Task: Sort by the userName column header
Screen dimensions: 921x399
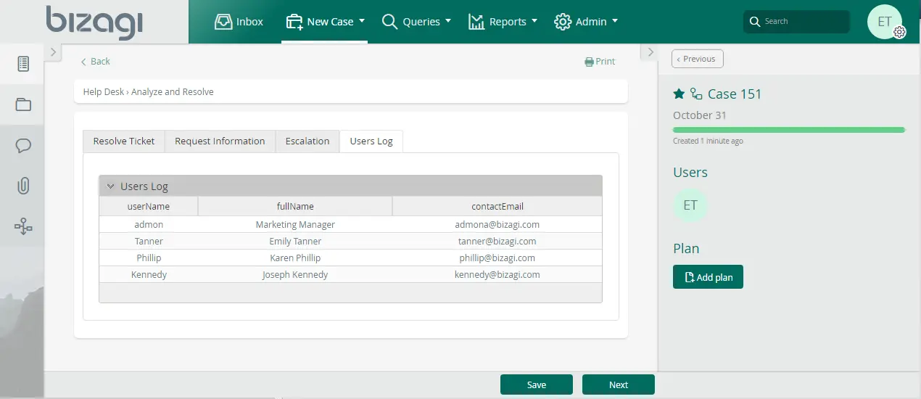Action: click(149, 207)
